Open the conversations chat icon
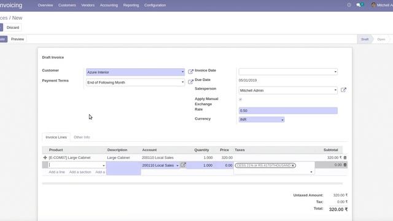This screenshot has width=393, height=221. click(x=359, y=5)
